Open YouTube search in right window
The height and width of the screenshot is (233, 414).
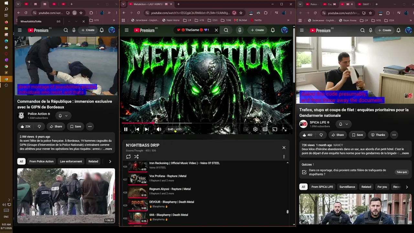point(363,30)
